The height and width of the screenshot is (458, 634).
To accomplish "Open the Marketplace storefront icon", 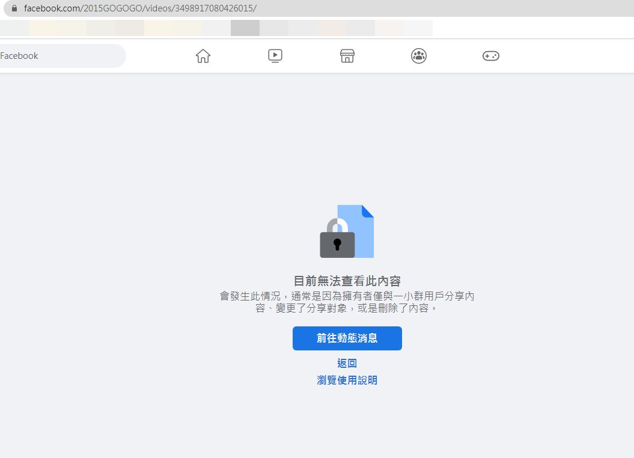I will [347, 56].
